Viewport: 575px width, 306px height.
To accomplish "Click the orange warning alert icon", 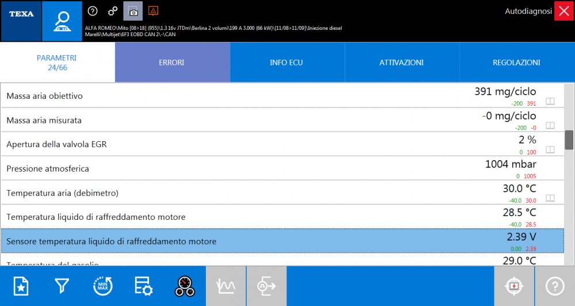I will [x=153, y=11].
